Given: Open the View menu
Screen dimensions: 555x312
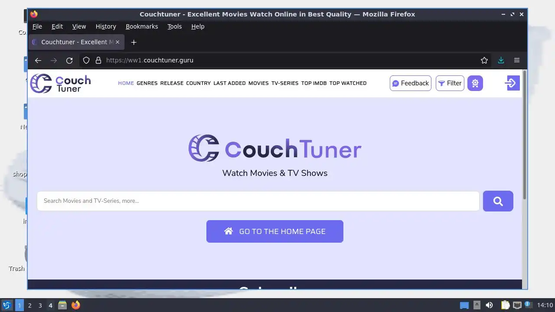Looking at the screenshot, I should click(x=79, y=26).
